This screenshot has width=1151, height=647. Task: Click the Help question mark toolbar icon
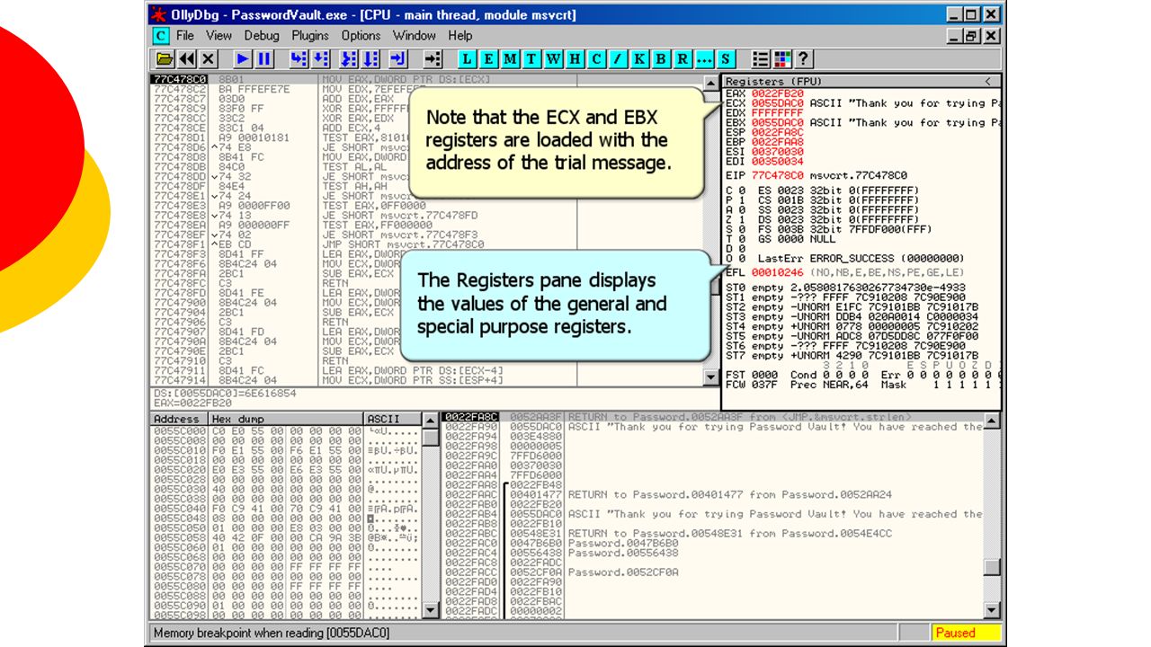[x=804, y=59]
